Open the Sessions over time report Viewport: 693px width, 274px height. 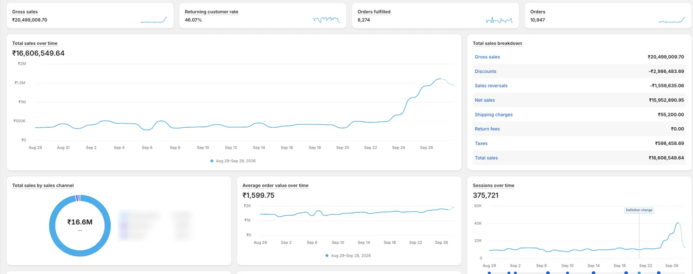pos(493,185)
